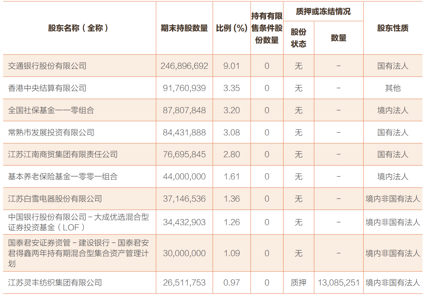This screenshot has width=428, height=297.
Task: Click restricted shares 0 in 江苏灵丰纺织 row
Action: [267, 282]
